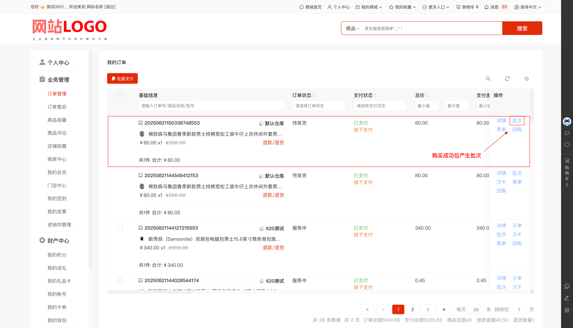Open the shopping cart sidebar icon
Screen dimensions: 573x328
tap(567, 161)
